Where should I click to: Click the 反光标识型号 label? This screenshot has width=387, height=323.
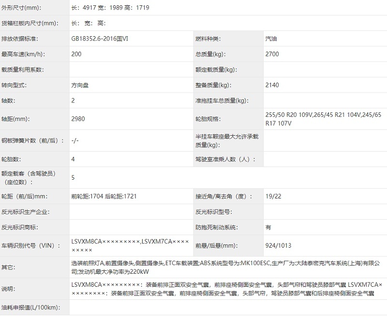coord(214,212)
